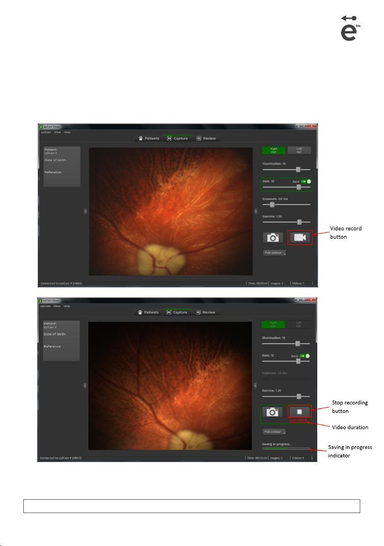This screenshot has height=546, width=384.
Task: Click 'Gamma: 1.35' label in lower window
Action: coord(272,391)
